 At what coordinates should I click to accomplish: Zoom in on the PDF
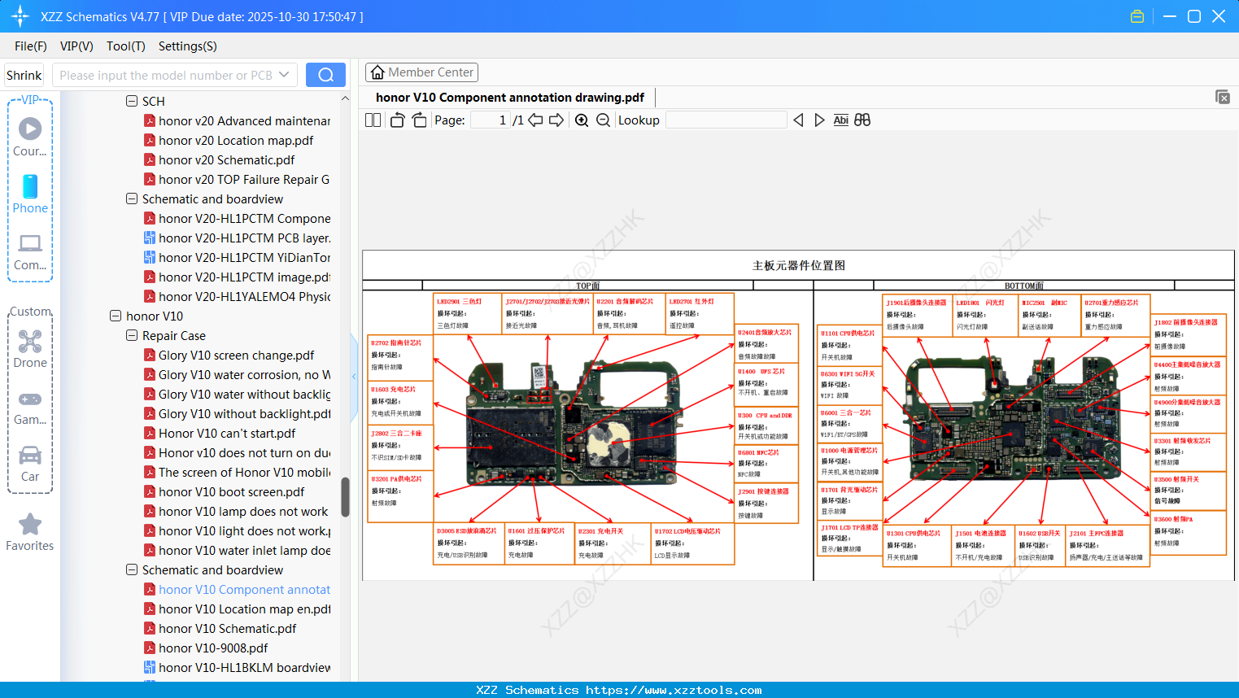[582, 120]
